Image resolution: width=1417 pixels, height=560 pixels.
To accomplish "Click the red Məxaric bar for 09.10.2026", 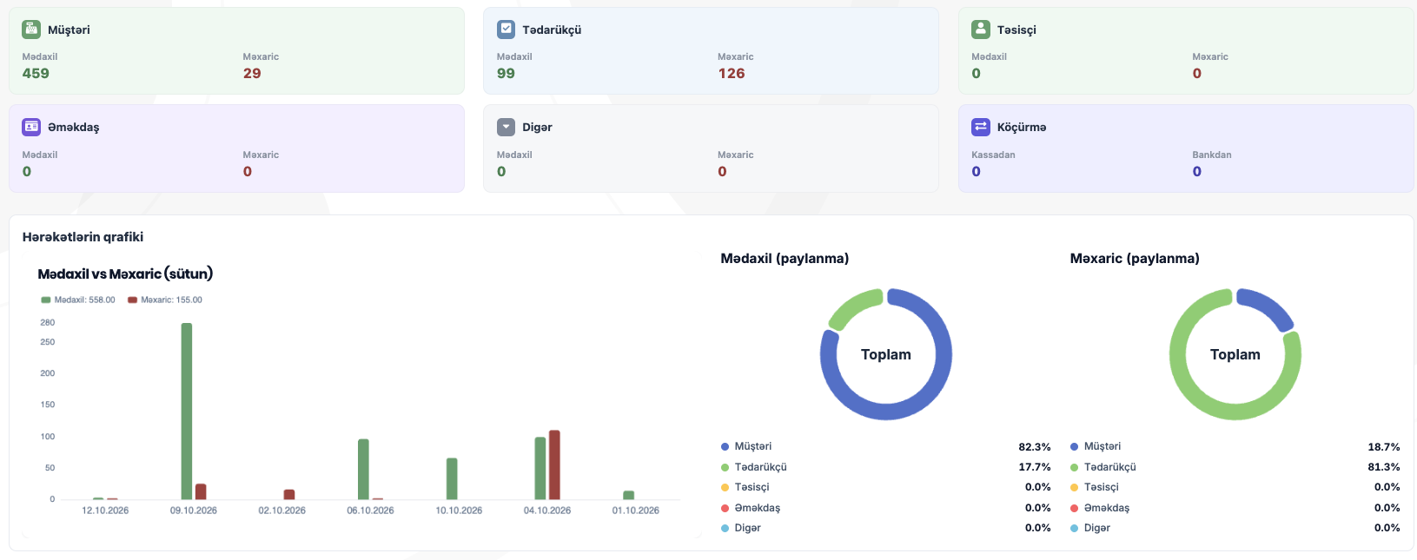I will pyautogui.click(x=201, y=491).
